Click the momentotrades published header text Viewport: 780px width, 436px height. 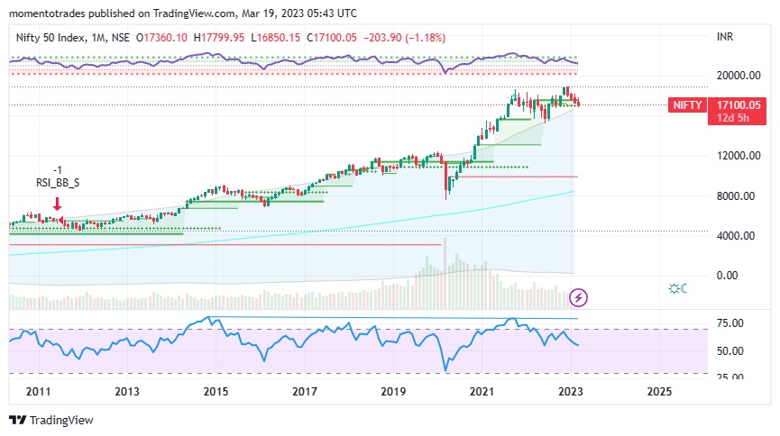pyautogui.click(x=183, y=14)
